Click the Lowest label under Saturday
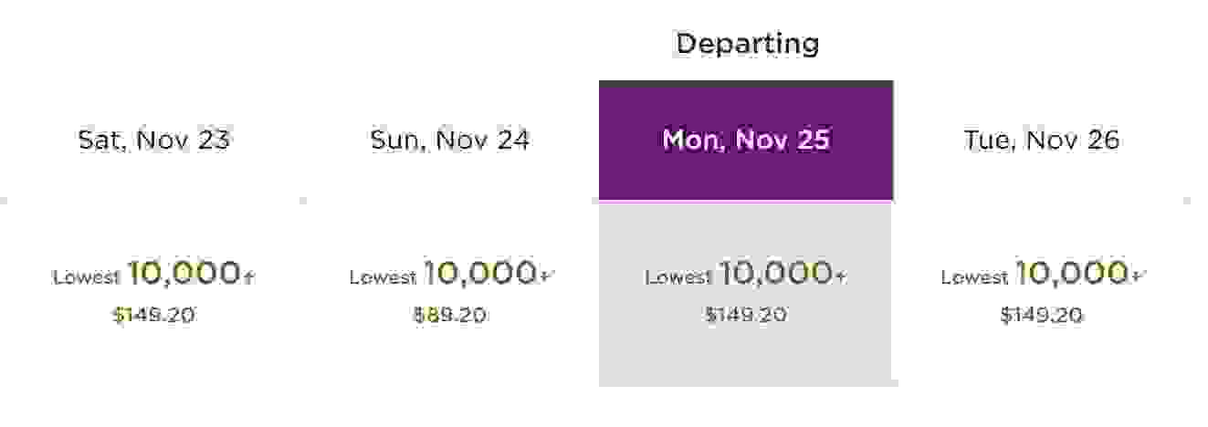 pos(87,277)
